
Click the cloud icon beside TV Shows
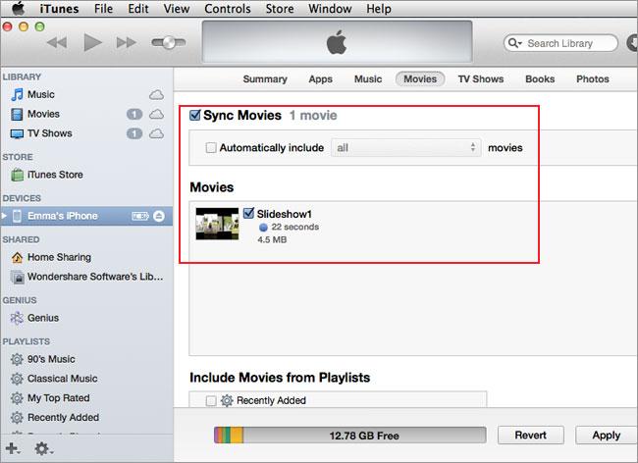click(x=156, y=133)
